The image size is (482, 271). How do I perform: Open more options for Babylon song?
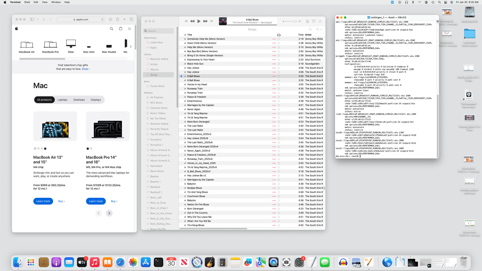pyautogui.click(x=274, y=184)
